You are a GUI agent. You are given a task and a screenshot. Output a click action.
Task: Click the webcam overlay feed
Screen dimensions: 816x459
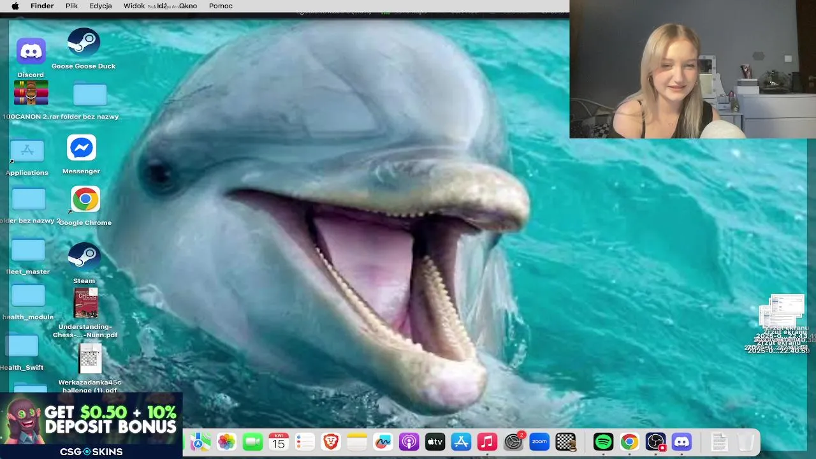[692, 69]
